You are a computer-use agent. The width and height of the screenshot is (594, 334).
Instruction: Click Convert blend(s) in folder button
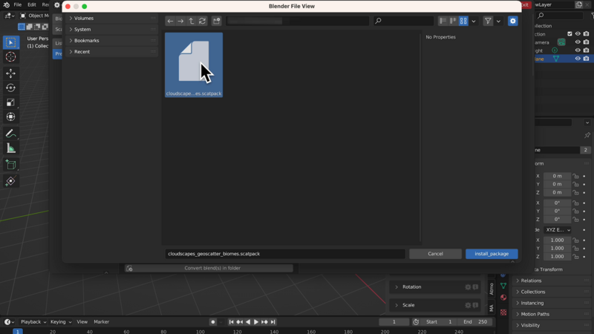pos(209,268)
